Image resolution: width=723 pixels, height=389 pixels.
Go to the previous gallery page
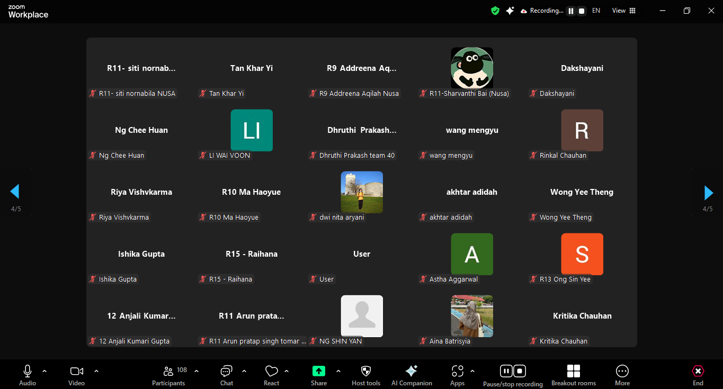pyautogui.click(x=15, y=192)
